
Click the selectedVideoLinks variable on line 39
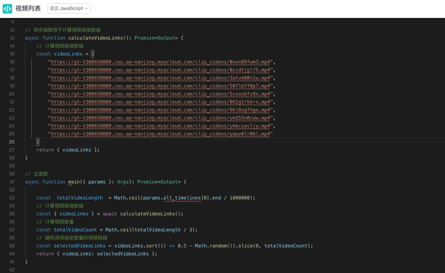80,246
